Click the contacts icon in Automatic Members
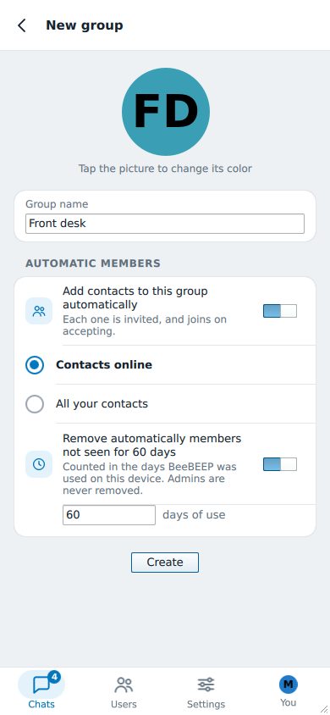This screenshot has height=715, width=330. point(39,311)
